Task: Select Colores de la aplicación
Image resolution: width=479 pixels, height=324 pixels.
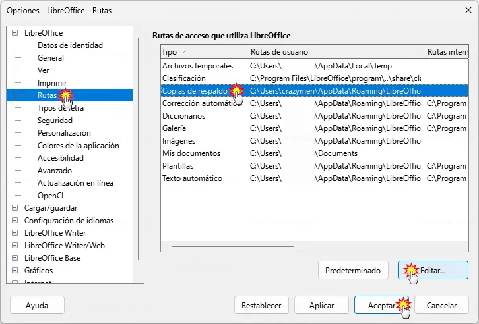Action: tap(79, 146)
